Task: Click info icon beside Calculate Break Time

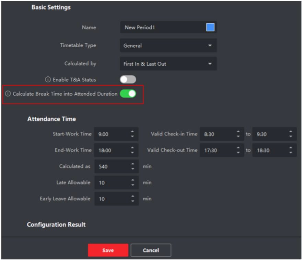Action: pos(8,94)
